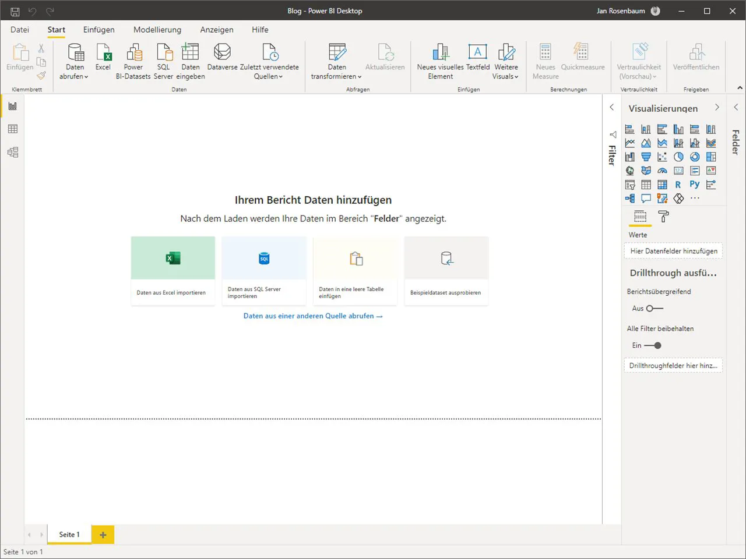Switch to the Report view in left sidebar

coord(12,106)
